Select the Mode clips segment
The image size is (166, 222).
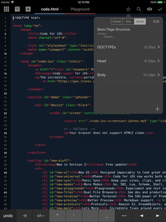140,21
